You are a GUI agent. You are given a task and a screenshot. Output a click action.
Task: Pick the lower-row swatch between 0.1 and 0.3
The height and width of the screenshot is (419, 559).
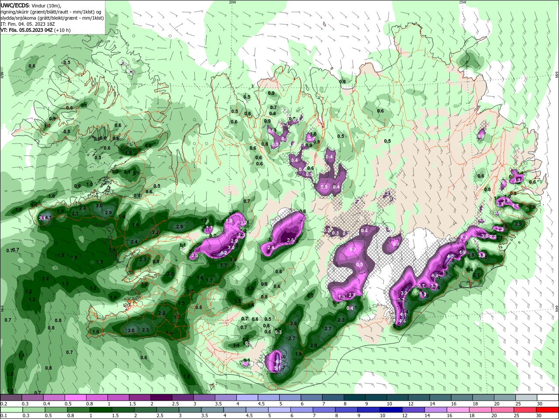tap(11, 409)
